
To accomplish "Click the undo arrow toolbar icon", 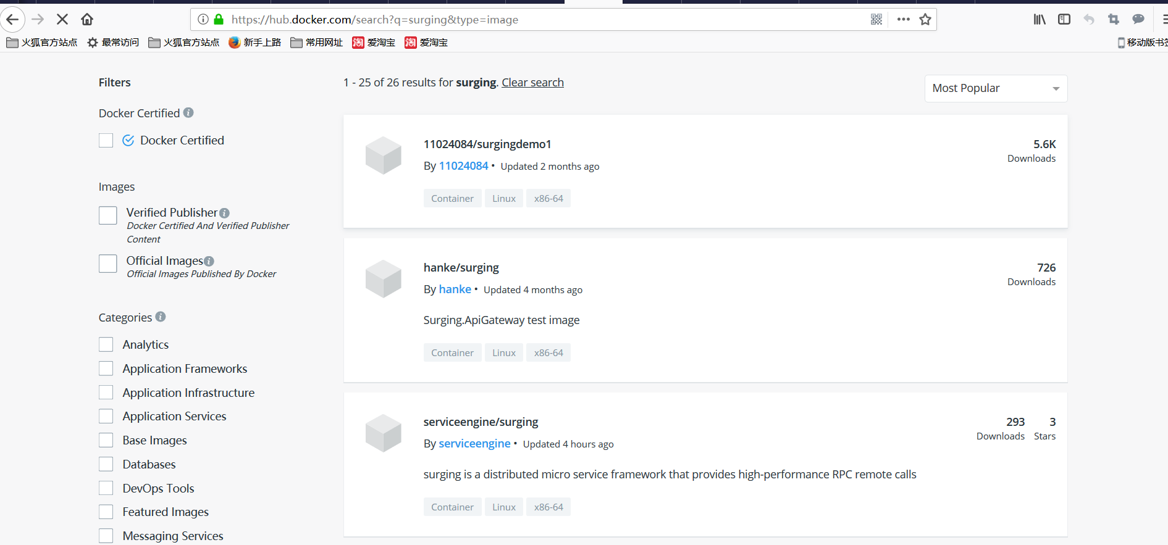I will click(x=1089, y=20).
